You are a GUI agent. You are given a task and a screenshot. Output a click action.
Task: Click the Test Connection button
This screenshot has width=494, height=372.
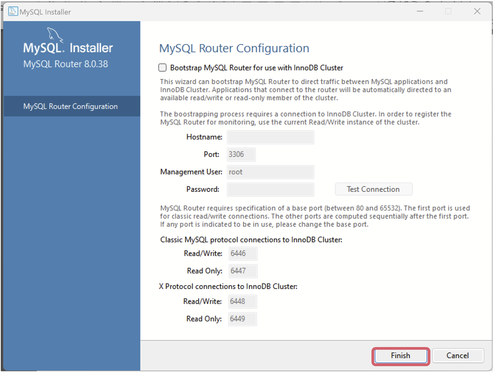click(373, 189)
